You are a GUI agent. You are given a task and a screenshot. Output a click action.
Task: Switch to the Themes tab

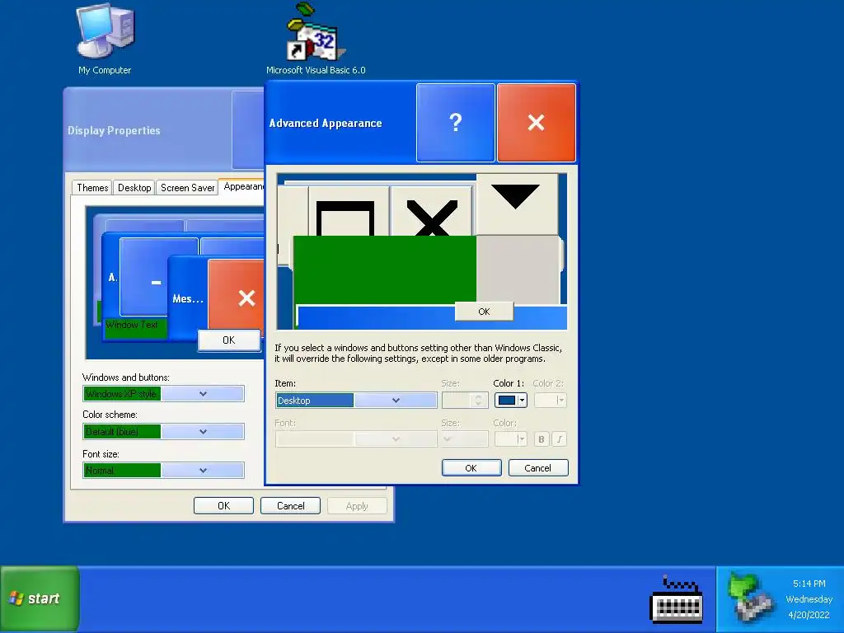(x=92, y=187)
